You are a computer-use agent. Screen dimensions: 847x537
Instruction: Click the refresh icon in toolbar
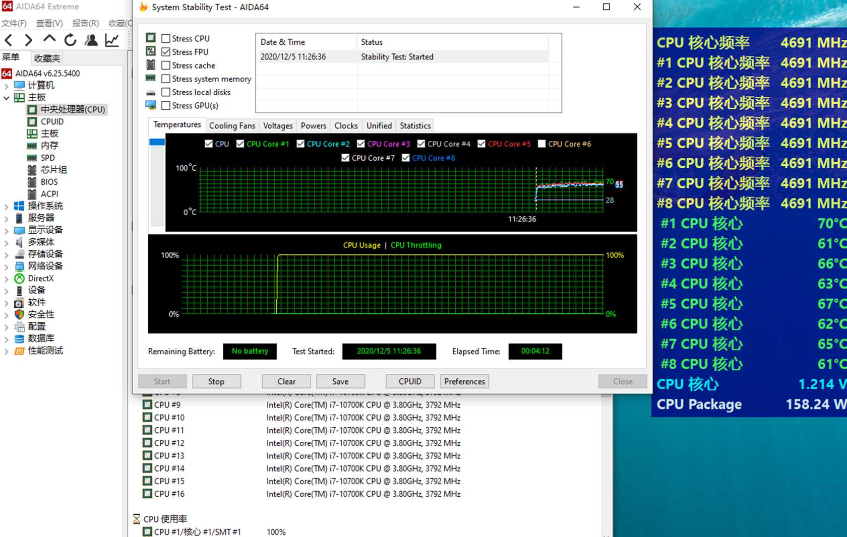tap(70, 40)
